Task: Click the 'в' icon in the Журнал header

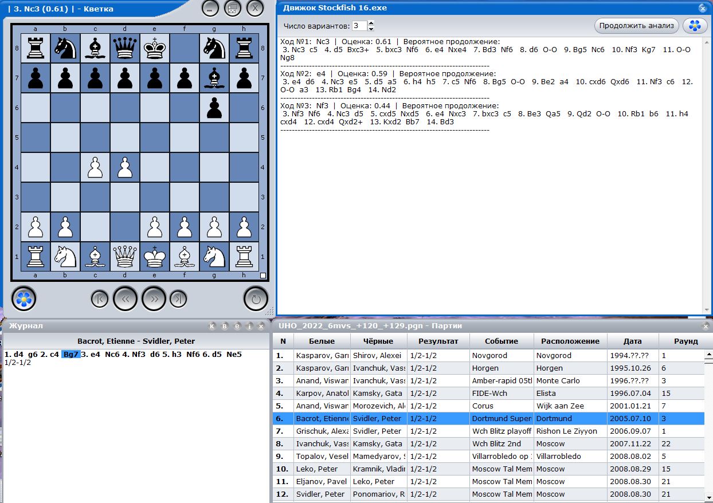Action: click(x=225, y=326)
